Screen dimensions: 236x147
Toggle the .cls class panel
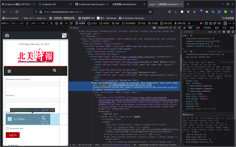pos(215,32)
